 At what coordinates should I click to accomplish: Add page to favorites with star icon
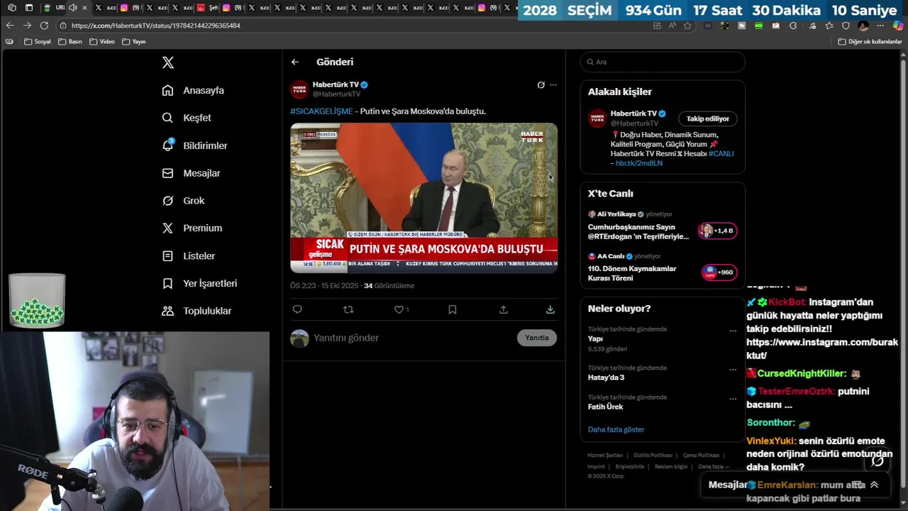(x=687, y=26)
